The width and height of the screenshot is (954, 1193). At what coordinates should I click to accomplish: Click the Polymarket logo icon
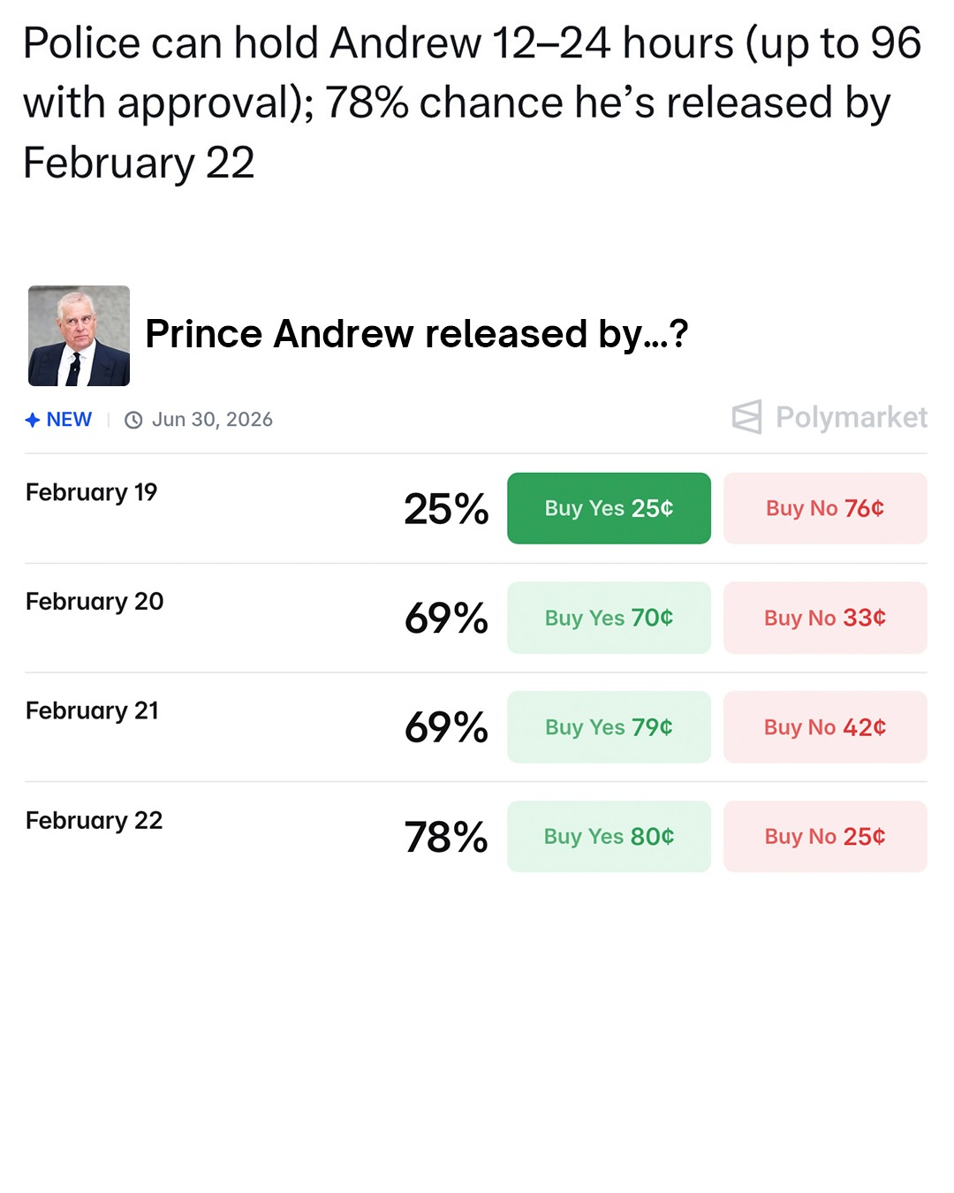pos(746,417)
